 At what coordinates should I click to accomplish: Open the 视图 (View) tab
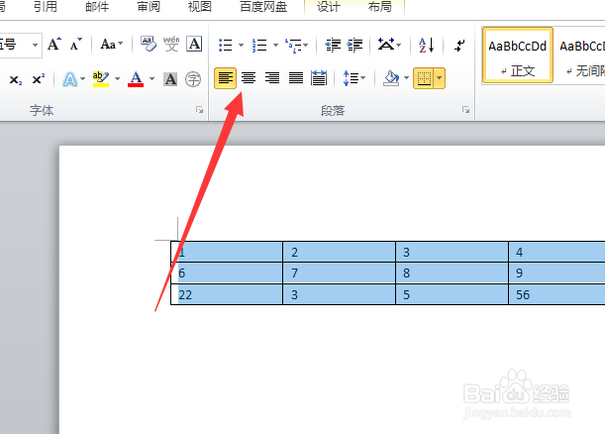click(x=199, y=7)
